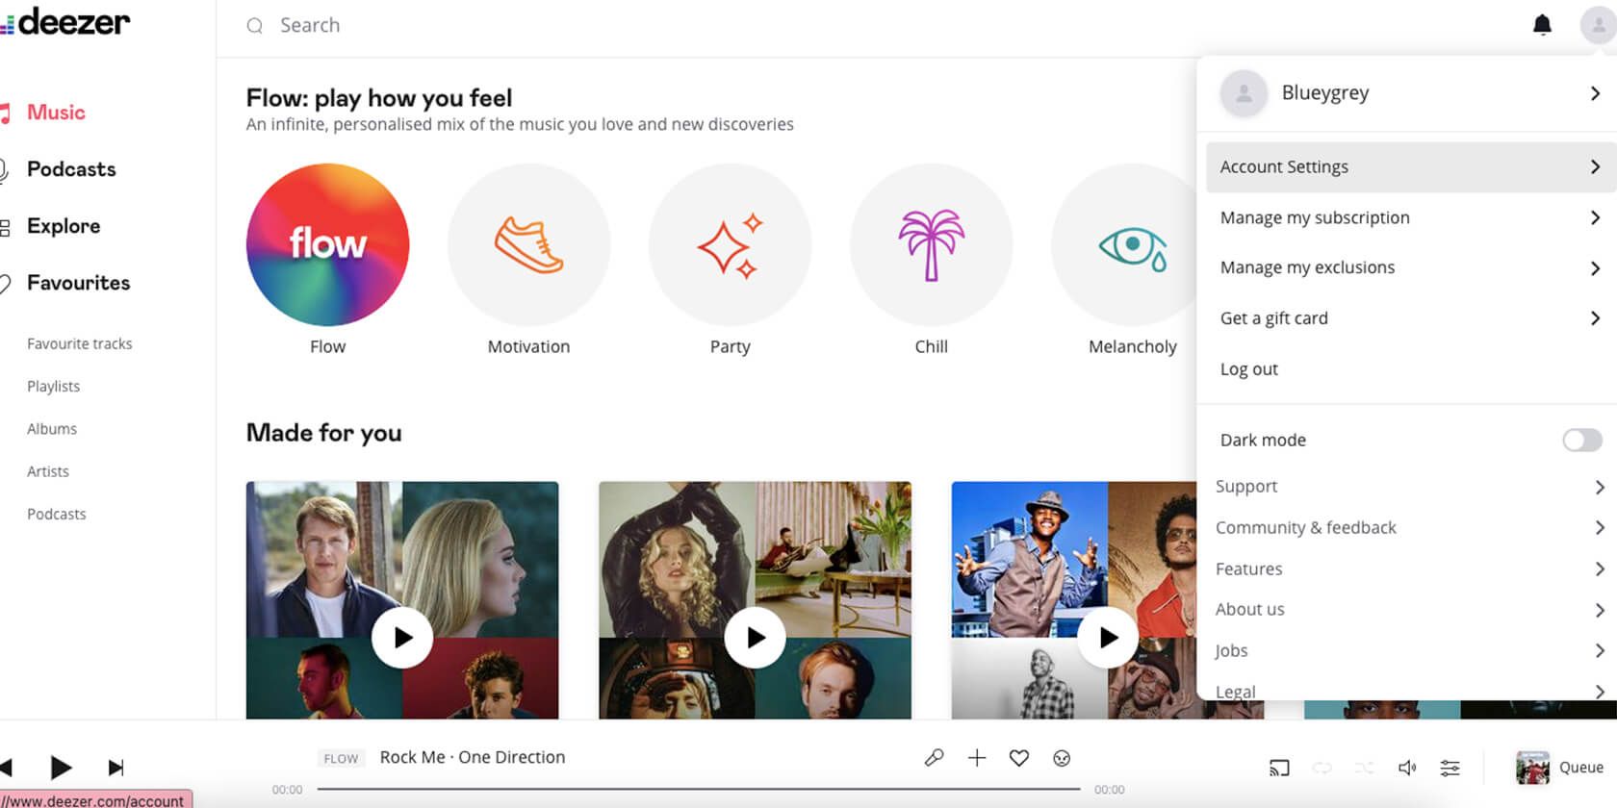1617x808 pixels.
Task: Open Podcasts under Favourites list
Action: pyautogui.click(x=57, y=515)
